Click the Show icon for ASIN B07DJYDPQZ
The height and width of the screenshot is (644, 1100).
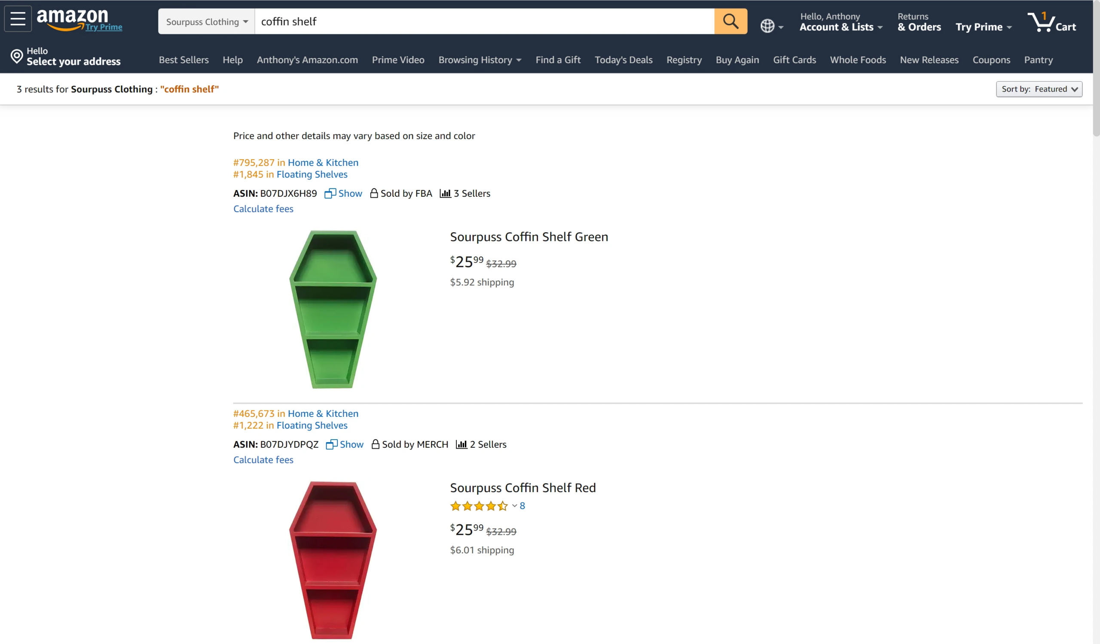click(x=332, y=444)
